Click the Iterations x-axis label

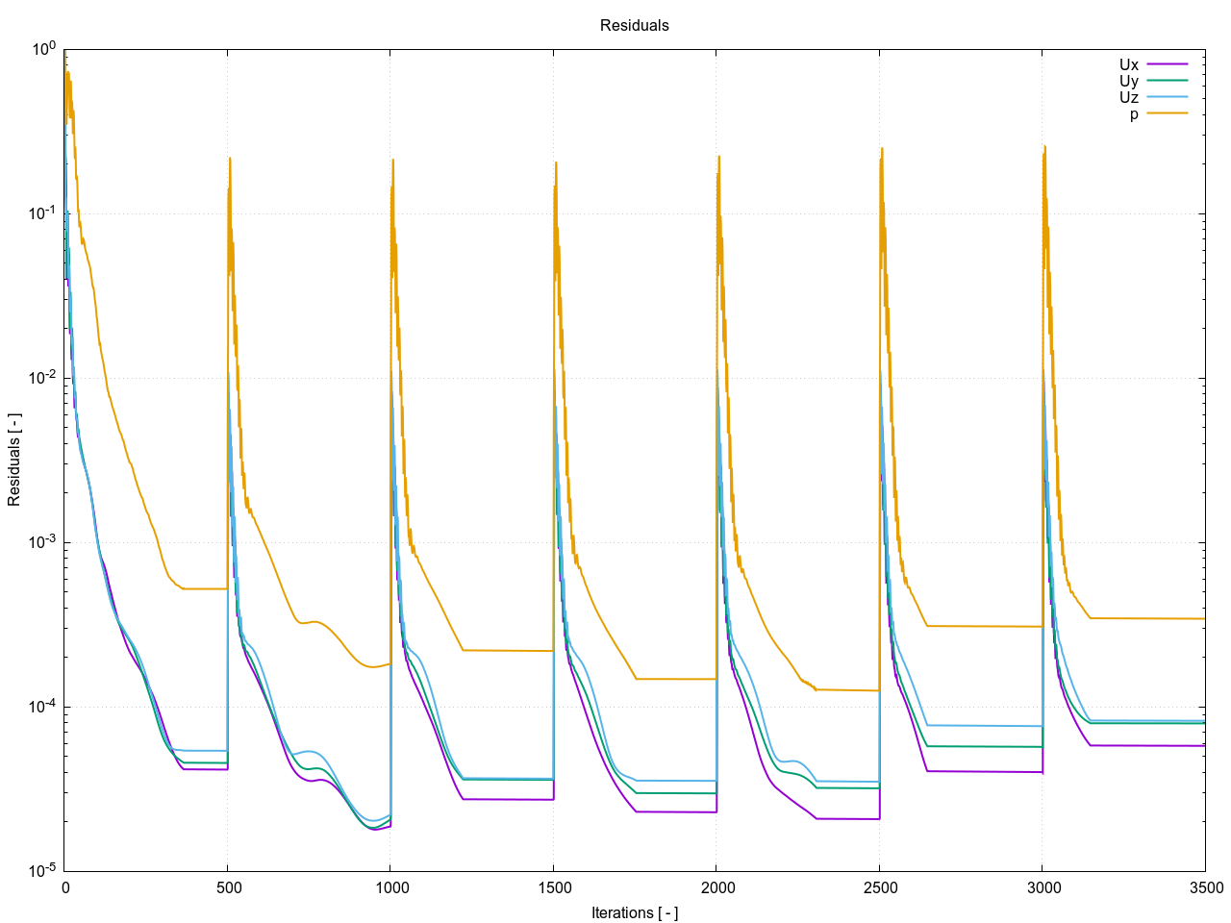click(x=634, y=912)
